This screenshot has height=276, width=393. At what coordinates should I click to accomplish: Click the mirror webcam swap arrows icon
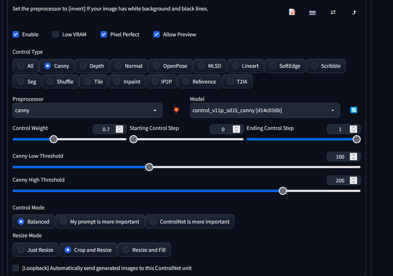click(333, 12)
